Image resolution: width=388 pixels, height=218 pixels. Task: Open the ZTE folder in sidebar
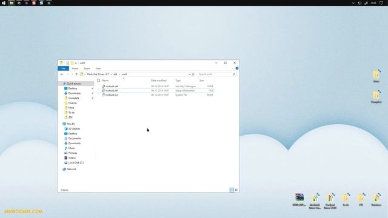(70, 117)
